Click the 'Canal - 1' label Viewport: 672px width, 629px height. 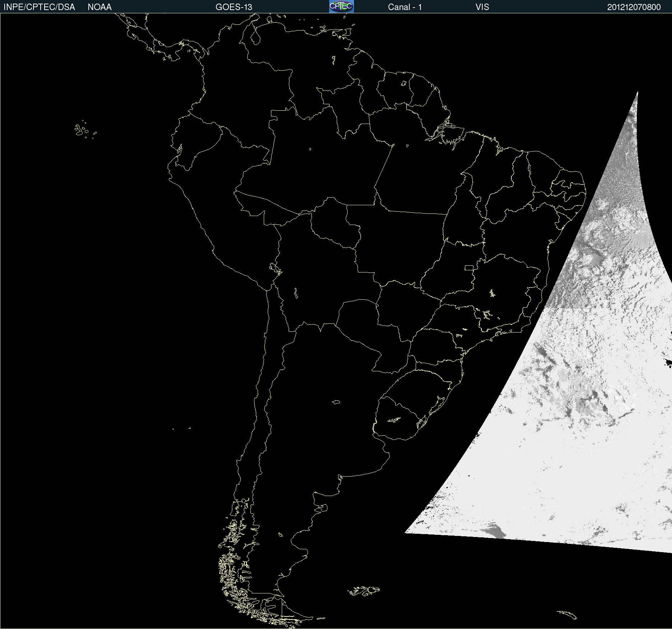pyautogui.click(x=405, y=7)
